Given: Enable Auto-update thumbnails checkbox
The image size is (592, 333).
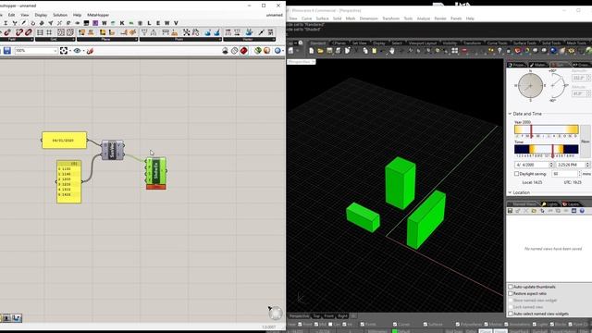Looking at the screenshot, I should point(510,287).
